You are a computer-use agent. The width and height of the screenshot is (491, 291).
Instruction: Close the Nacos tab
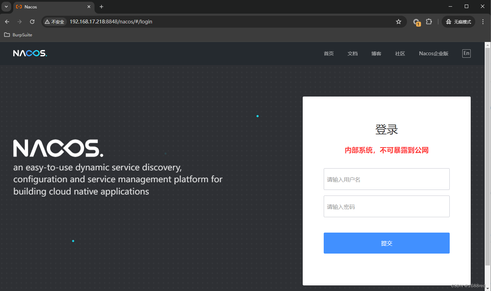[89, 7]
